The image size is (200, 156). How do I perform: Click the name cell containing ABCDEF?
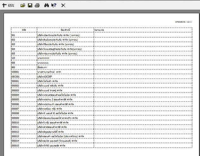coord(45,77)
